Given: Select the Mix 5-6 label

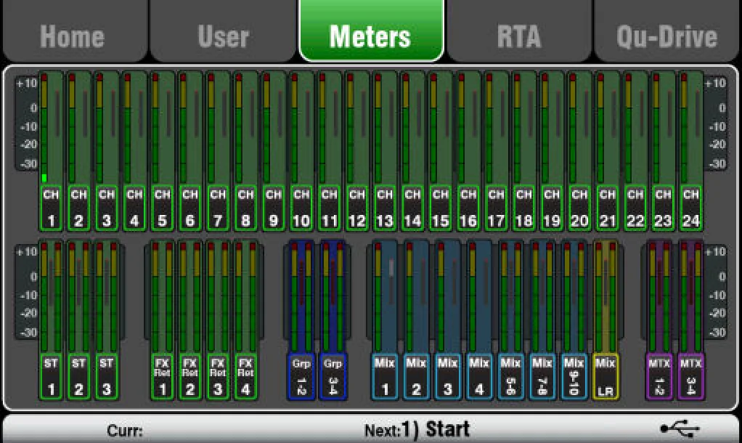Looking at the screenshot, I should (x=511, y=377).
